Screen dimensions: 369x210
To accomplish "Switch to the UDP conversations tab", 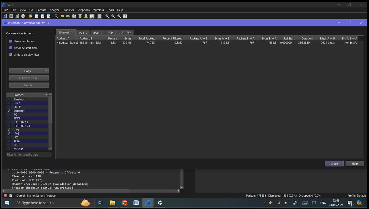I will (125, 32).
